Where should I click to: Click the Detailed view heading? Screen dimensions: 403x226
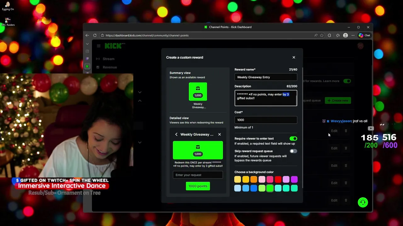(179, 118)
